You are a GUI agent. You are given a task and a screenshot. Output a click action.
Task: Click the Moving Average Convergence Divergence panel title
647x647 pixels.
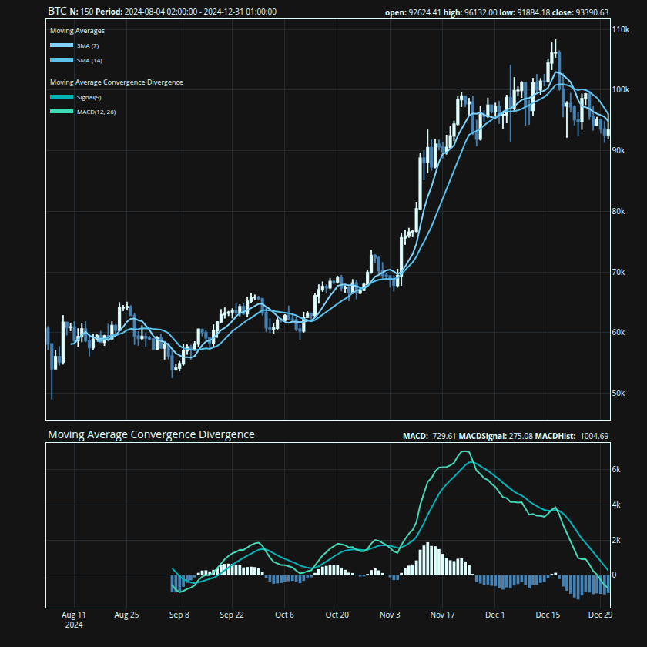tap(151, 434)
